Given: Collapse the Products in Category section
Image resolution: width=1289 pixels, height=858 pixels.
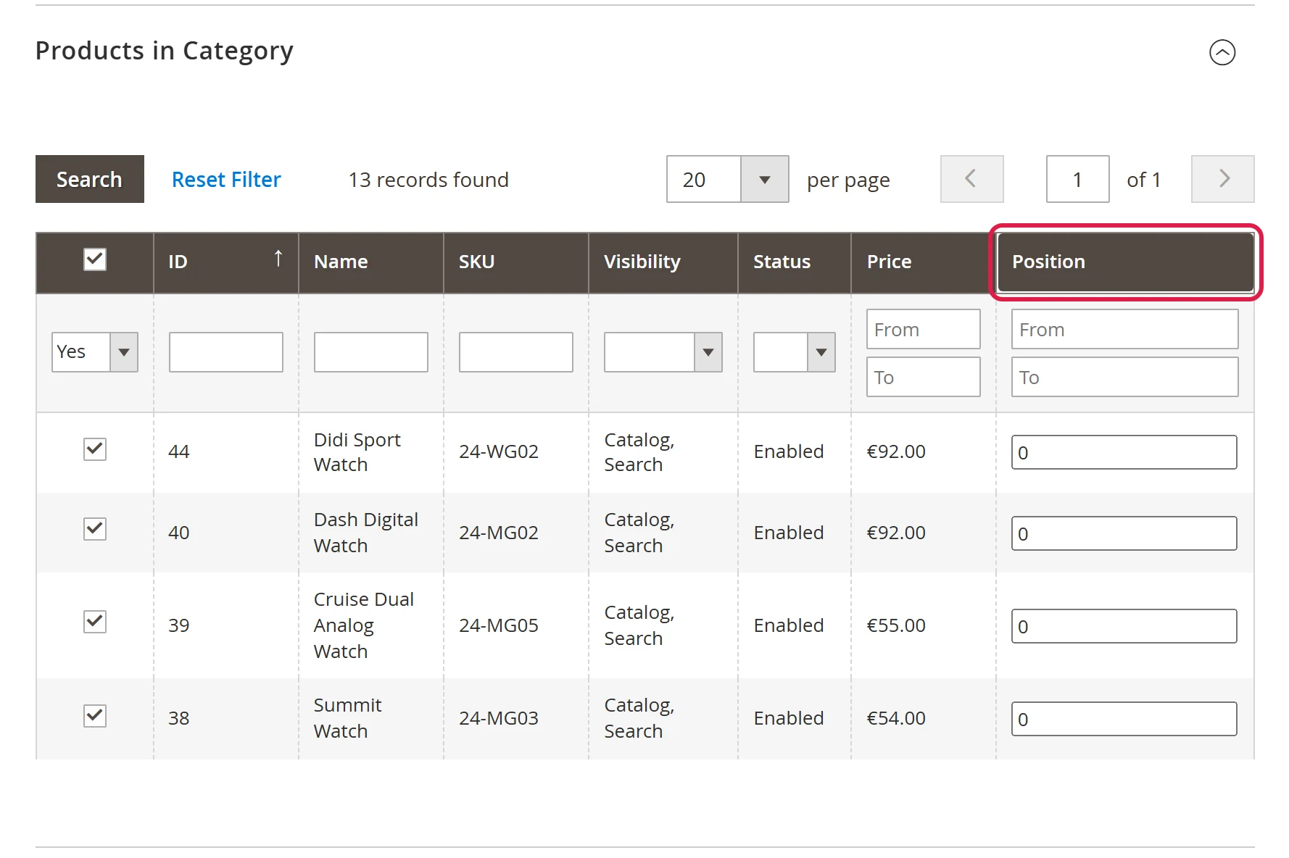Looking at the screenshot, I should click(1222, 52).
